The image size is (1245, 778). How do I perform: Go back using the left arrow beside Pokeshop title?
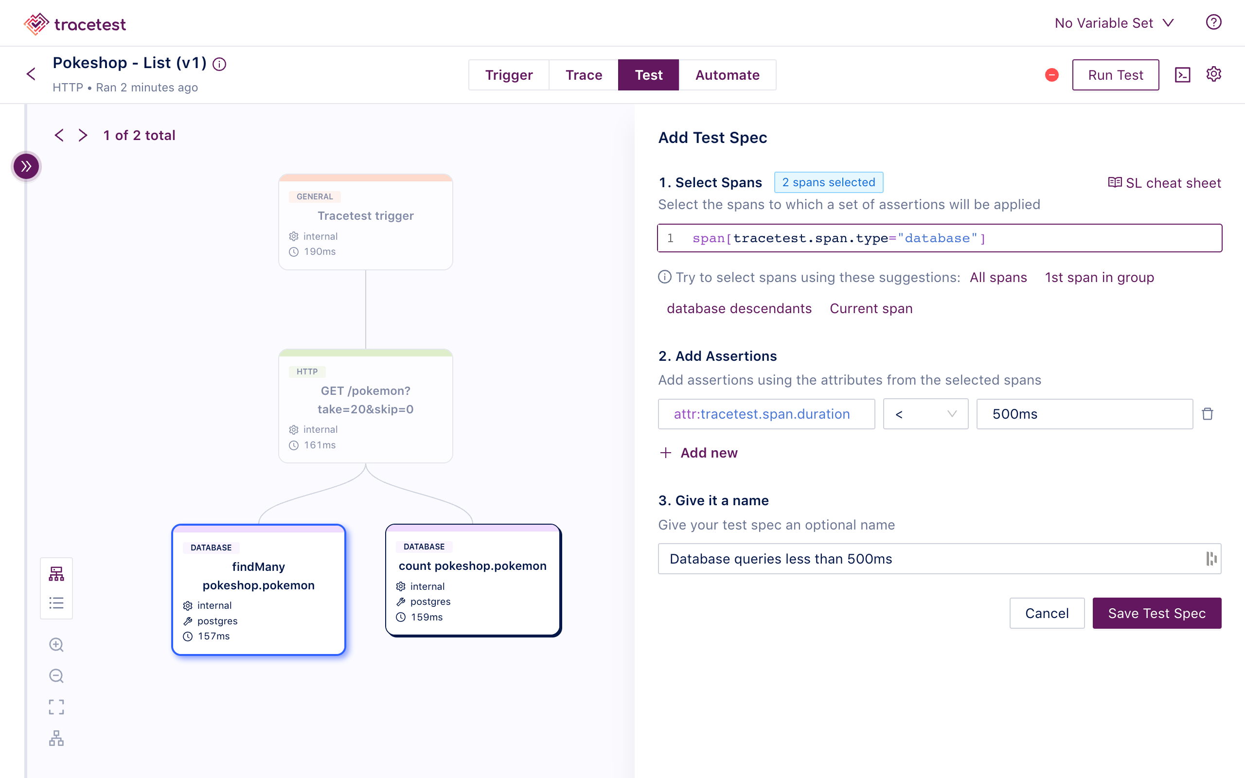point(32,74)
